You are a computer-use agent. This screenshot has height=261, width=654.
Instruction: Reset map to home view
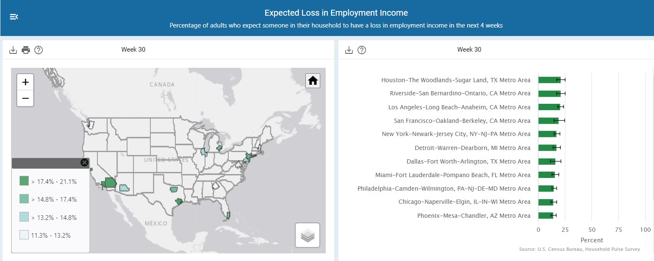[x=313, y=81]
